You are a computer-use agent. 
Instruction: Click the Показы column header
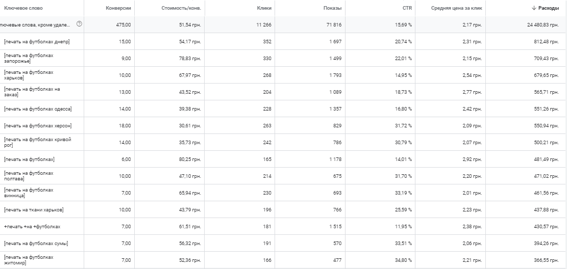[332, 8]
